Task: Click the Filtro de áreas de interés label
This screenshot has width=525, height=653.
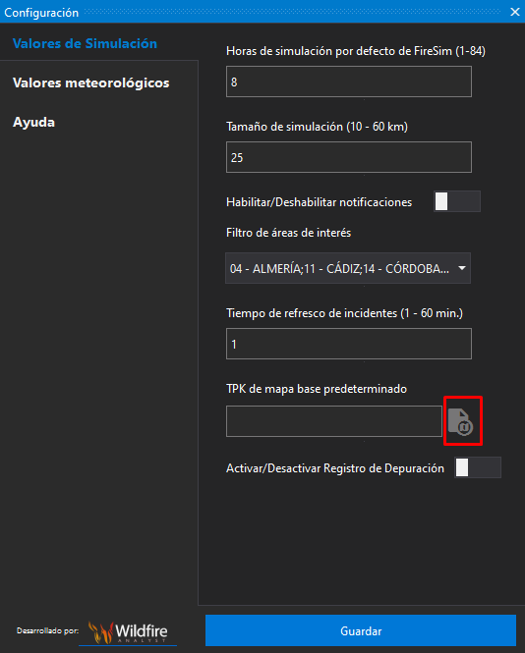Action: [x=289, y=233]
